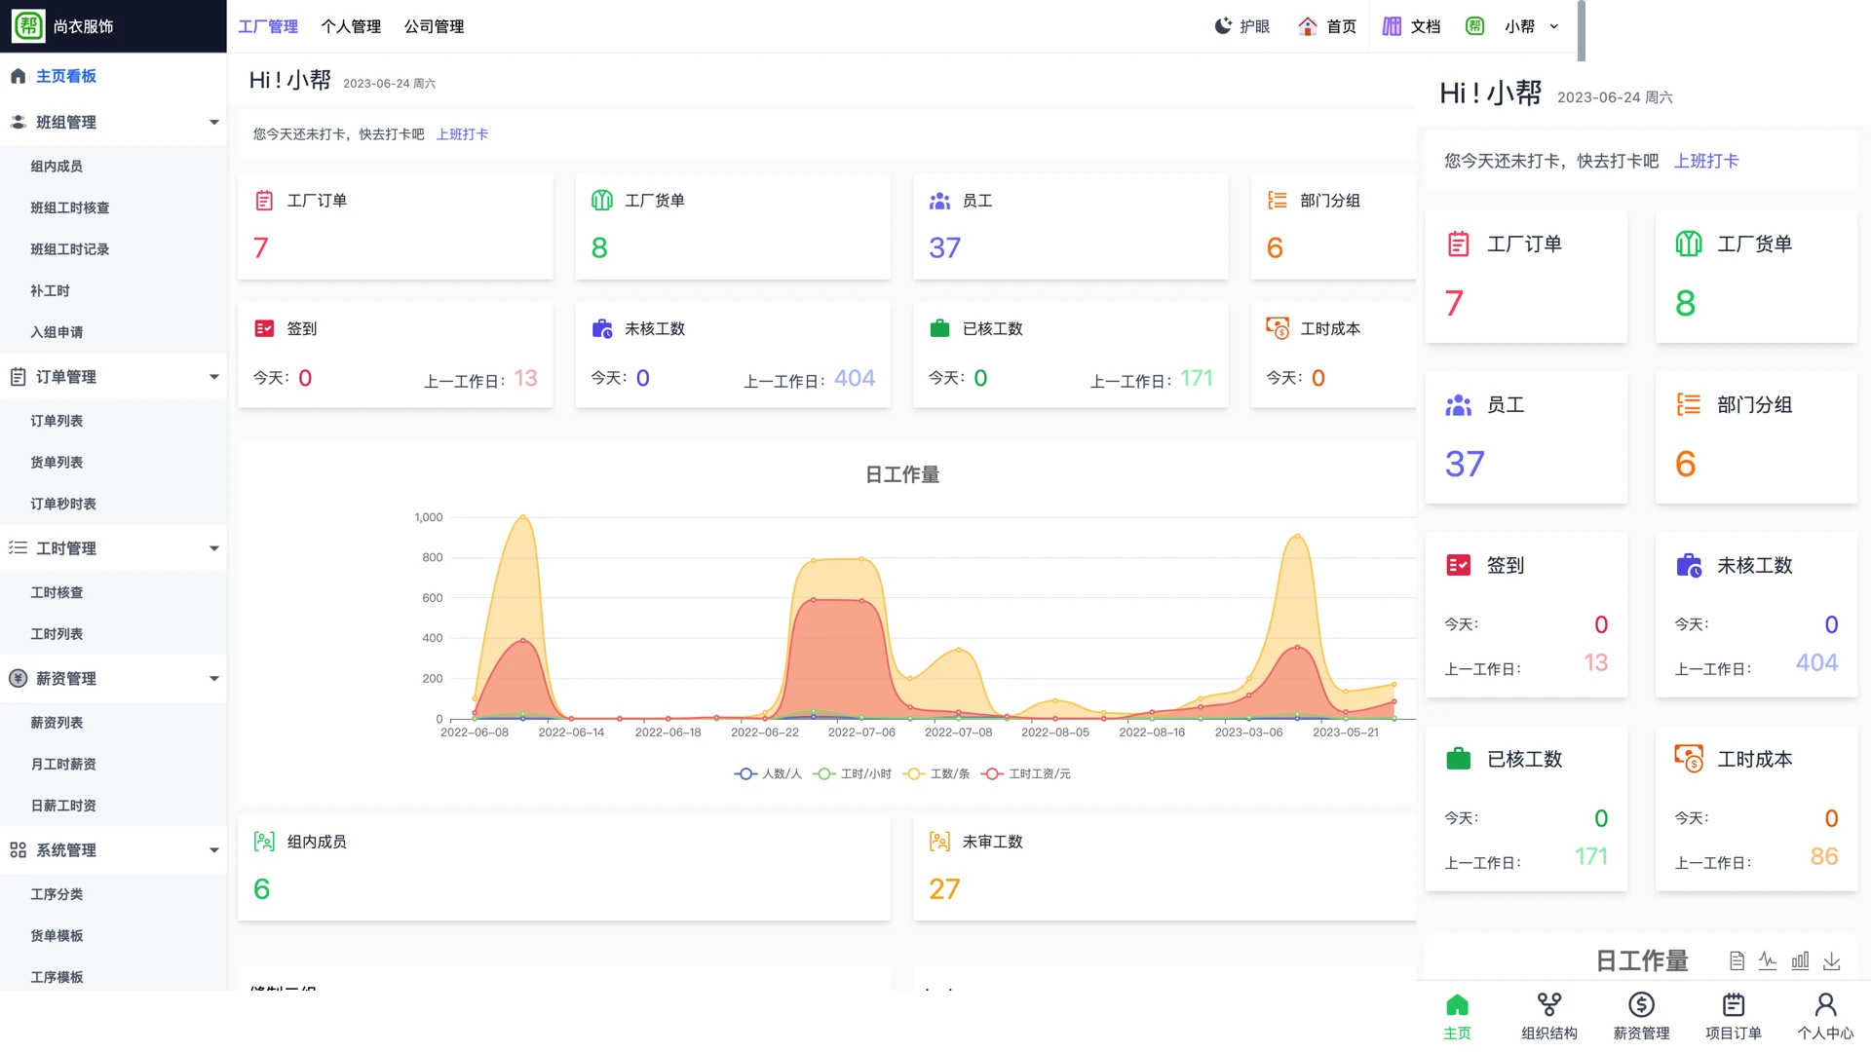Select the line chart icon in 日工作量 panel
Image resolution: width=1871 pixels, height=1052 pixels.
pos(1769,960)
